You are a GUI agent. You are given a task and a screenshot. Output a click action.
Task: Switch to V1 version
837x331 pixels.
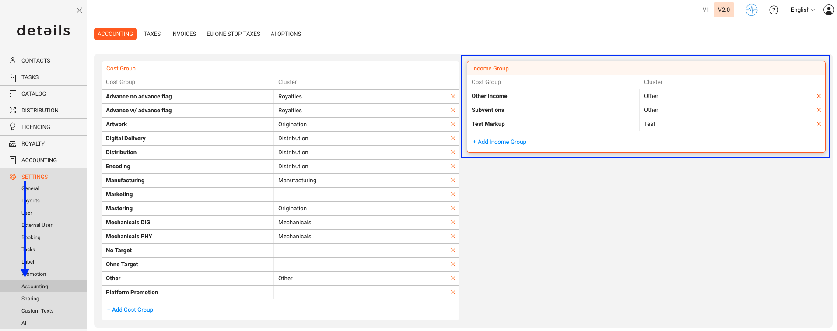click(705, 10)
